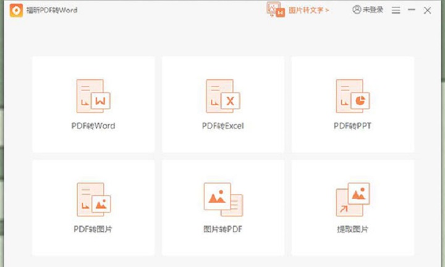Minimize the 福昕PDF转Word window
The image size is (445, 267).
(x=412, y=10)
